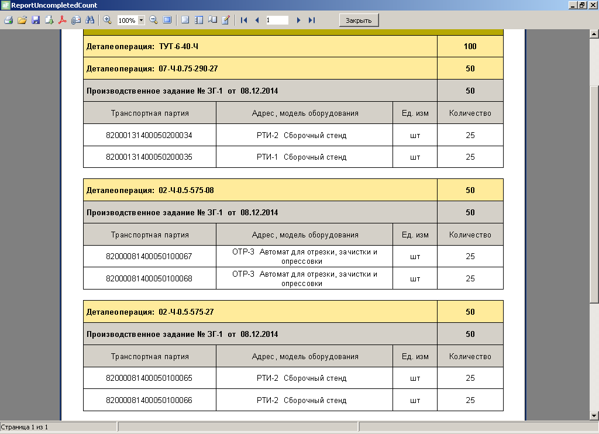Go to the first page
The width and height of the screenshot is (599, 434).
coord(245,20)
